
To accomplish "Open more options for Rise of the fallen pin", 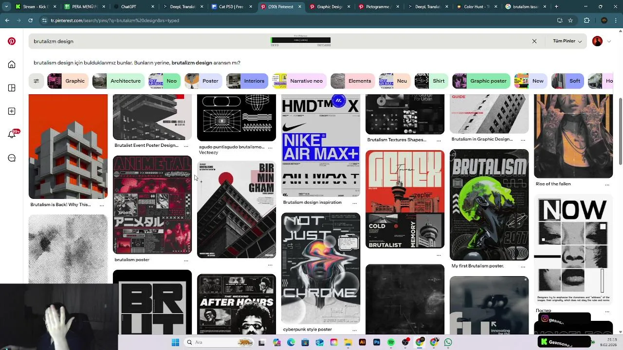I will [607, 184].
